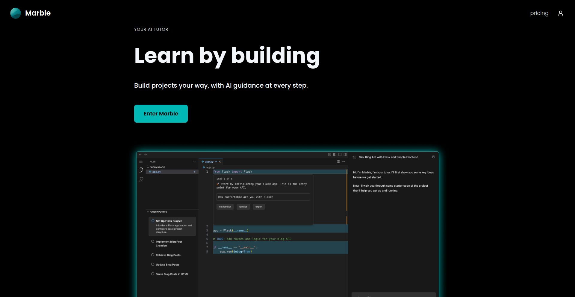Open the FILES panel more options ellipsis
Image resolution: width=575 pixels, height=297 pixels.
pos(194,162)
